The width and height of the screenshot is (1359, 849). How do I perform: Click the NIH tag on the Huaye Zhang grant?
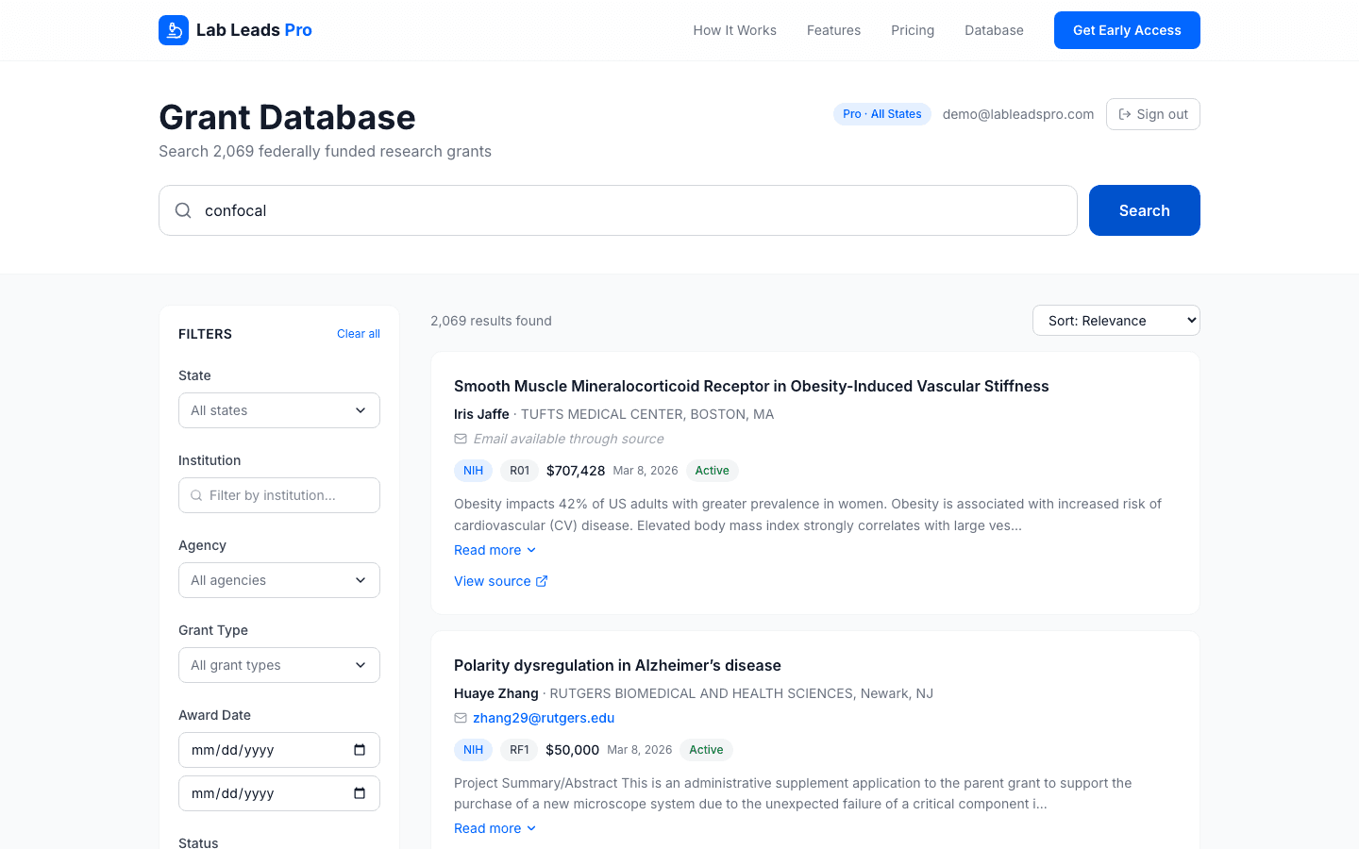(474, 750)
